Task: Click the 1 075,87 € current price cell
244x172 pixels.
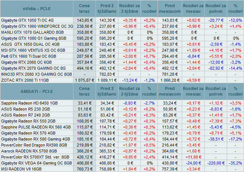Action: click(x=84, y=80)
